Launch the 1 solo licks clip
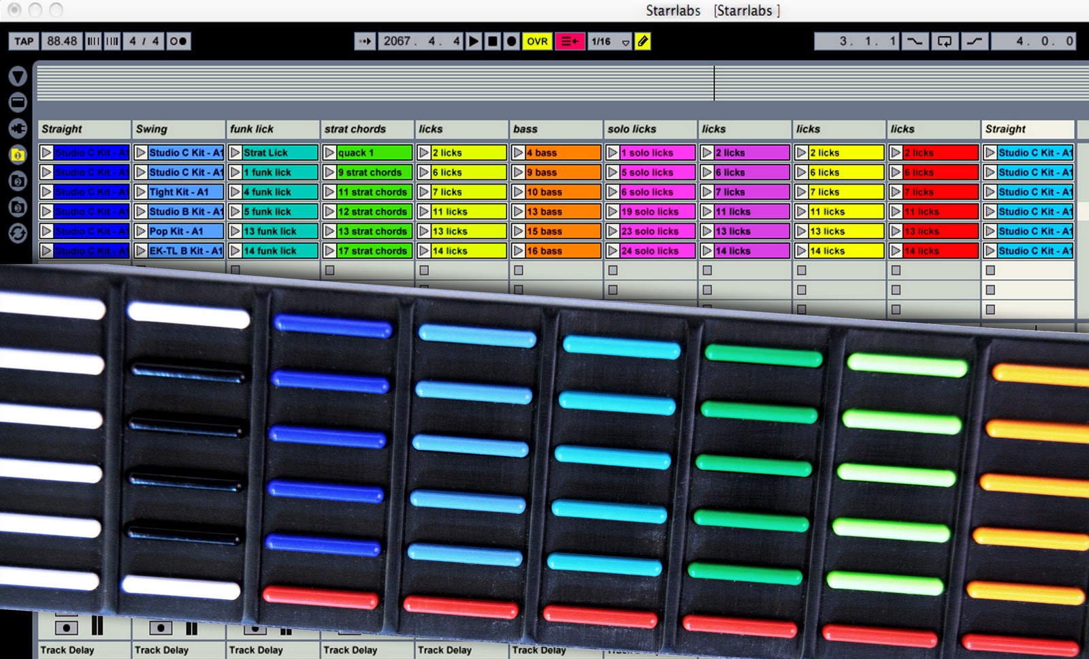The height and width of the screenshot is (659, 1089). 613,153
